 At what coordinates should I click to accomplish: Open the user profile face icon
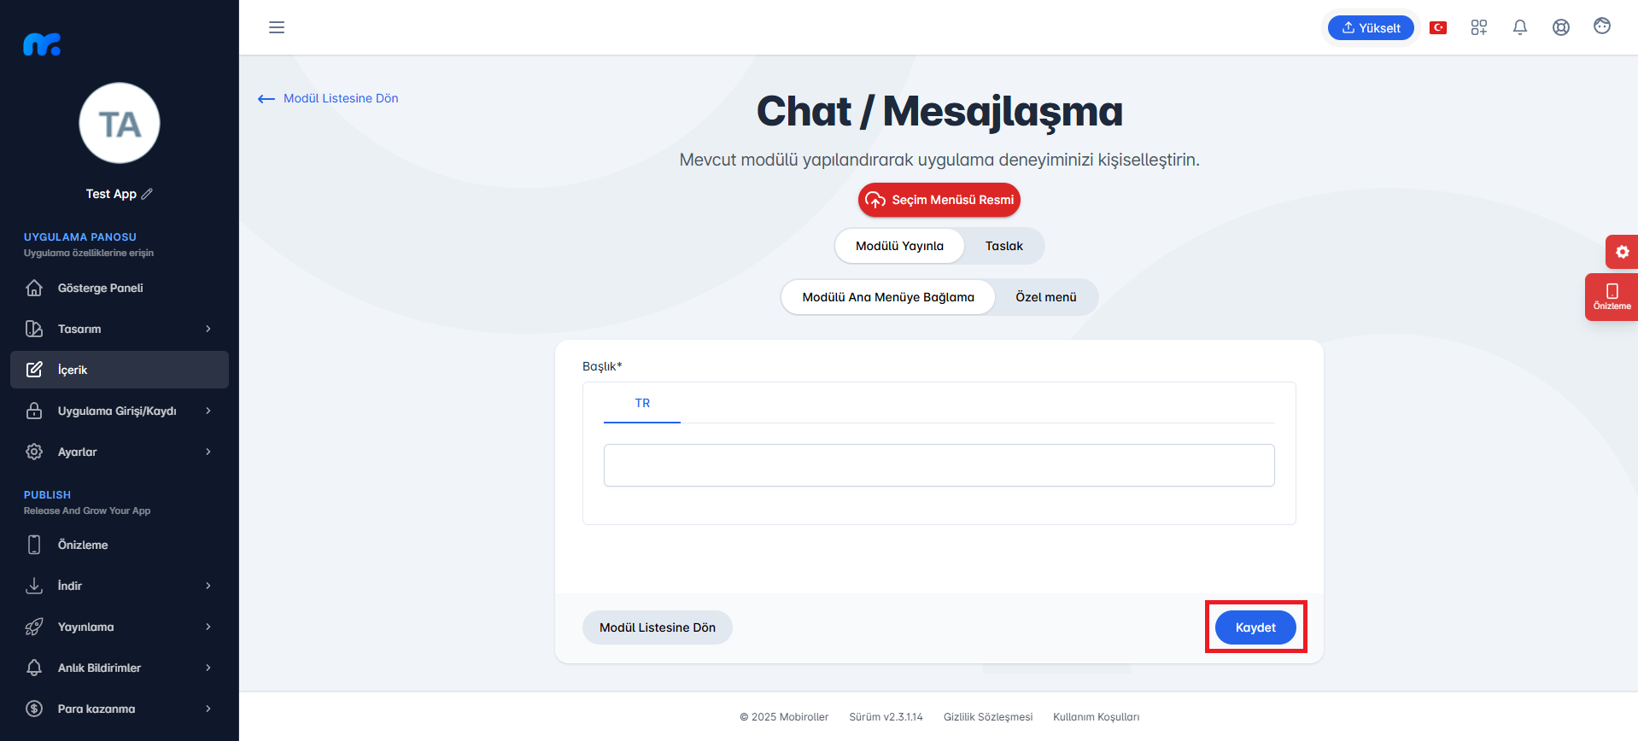(x=1602, y=26)
